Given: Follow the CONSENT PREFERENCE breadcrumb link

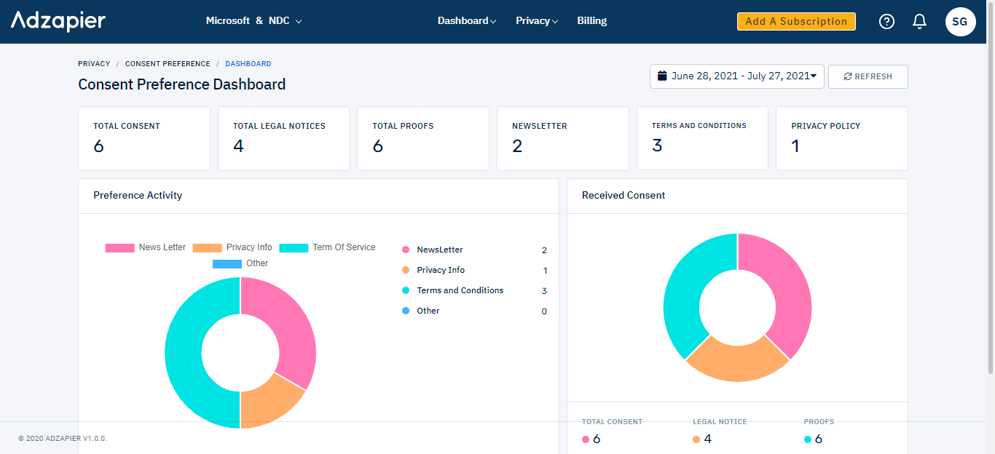Looking at the screenshot, I should (x=168, y=63).
